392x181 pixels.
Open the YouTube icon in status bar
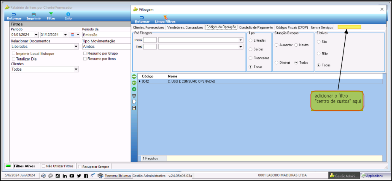pyautogui.click(x=72, y=176)
